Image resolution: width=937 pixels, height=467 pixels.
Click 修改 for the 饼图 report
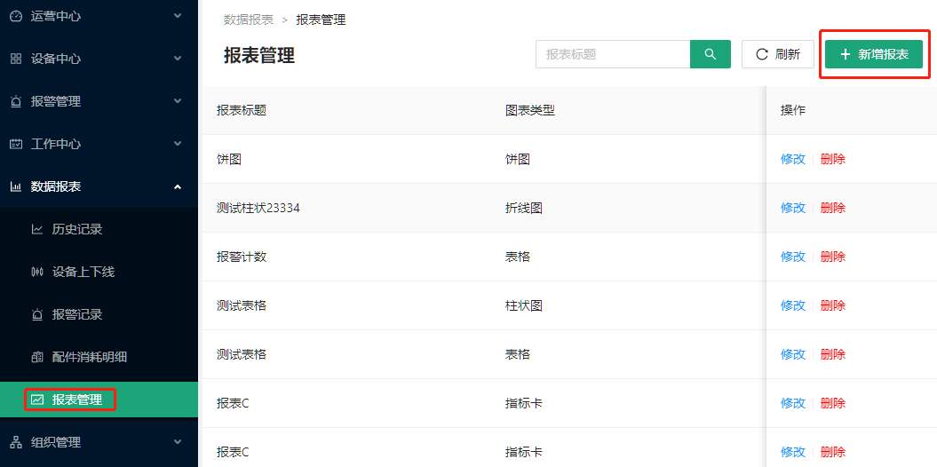coord(792,159)
